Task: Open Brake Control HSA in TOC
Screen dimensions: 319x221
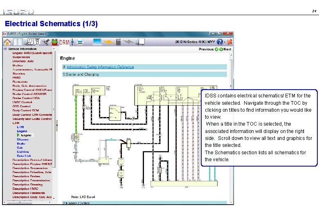Action: tap(26, 98)
